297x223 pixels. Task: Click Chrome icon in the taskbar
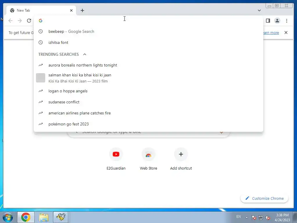(26, 217)
